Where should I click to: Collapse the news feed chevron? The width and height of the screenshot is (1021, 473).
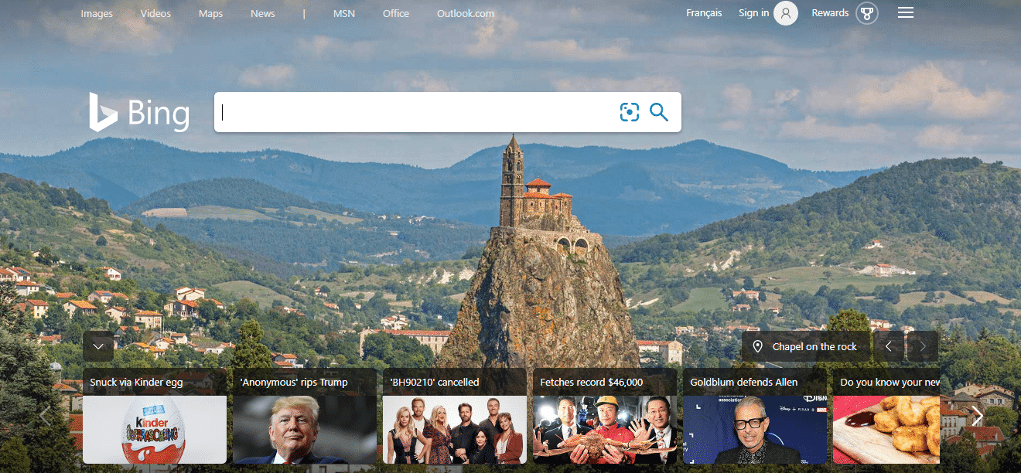[98, 346]
